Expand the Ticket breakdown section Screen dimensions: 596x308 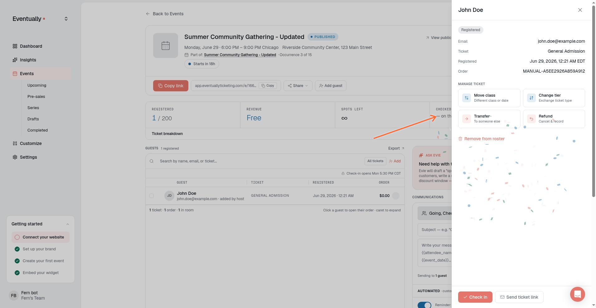pos(167,134)
